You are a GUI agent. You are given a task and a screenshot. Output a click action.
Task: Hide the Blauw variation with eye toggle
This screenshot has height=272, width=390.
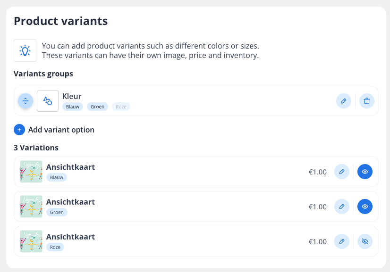click(x=365, y=172)
